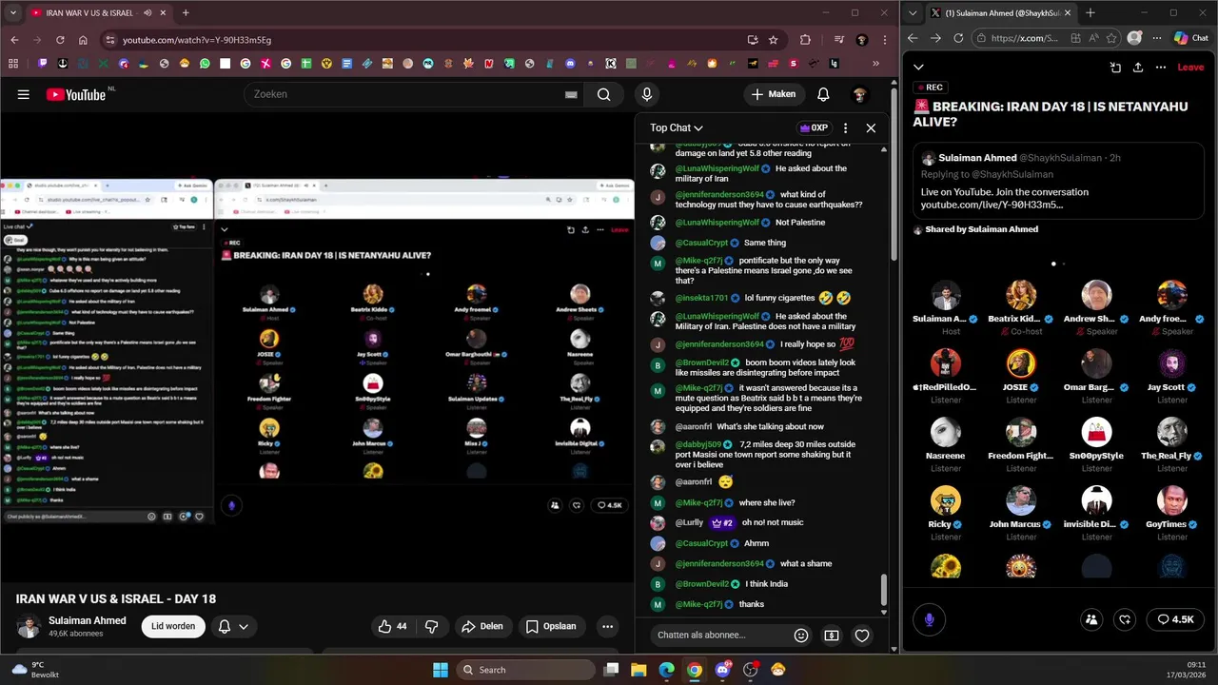Refresh the X page in Edge
Viewport: 1218px width, 685px height.
click(x=958, y=38)
